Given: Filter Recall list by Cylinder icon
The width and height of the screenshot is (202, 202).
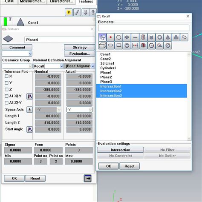Looking at the screenshot, I should (x=151, y=37).
